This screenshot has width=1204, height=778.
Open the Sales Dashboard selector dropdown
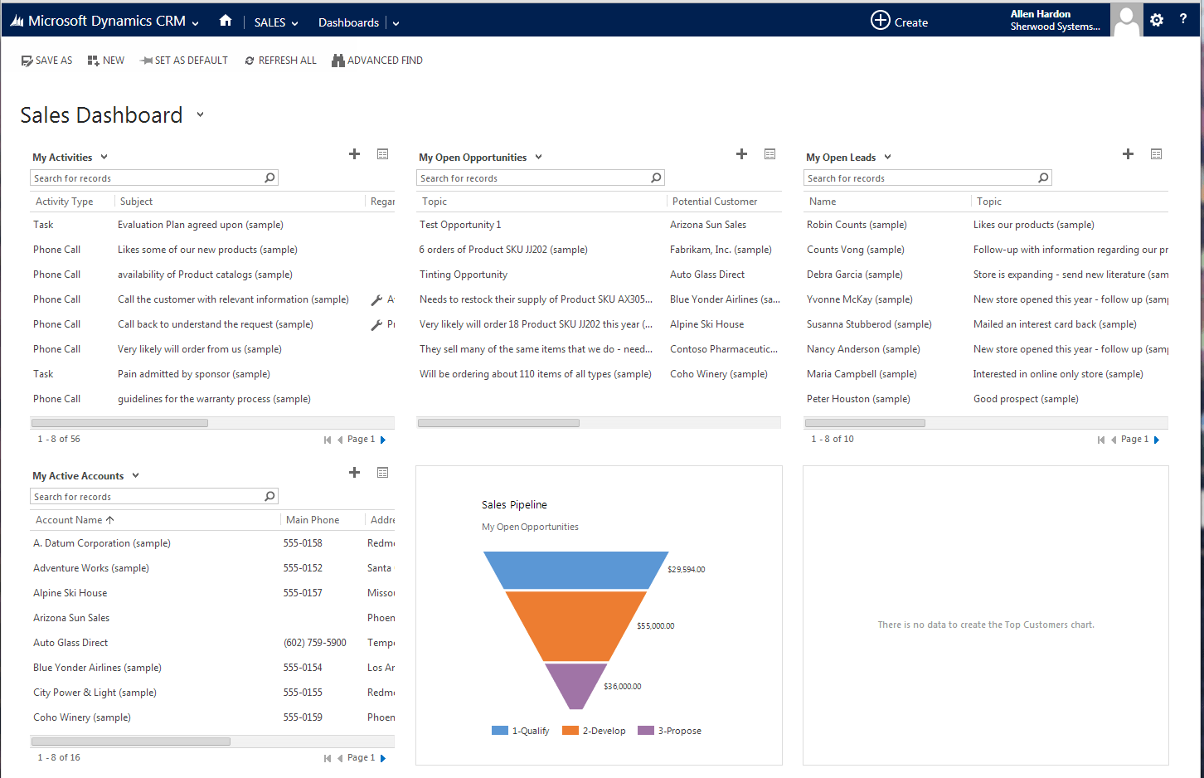click(x=200, y=114)
